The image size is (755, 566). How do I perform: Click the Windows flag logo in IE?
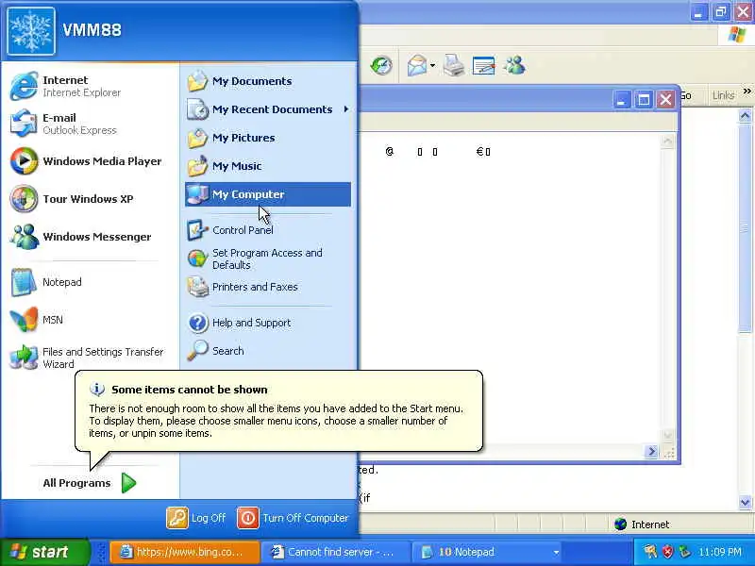(x=737, y=35)
